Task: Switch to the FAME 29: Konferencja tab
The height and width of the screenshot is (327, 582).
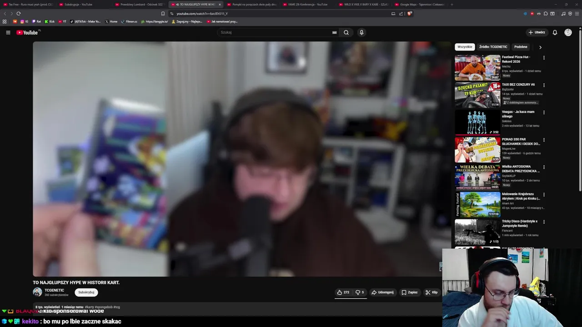Action: coord(307,5)
